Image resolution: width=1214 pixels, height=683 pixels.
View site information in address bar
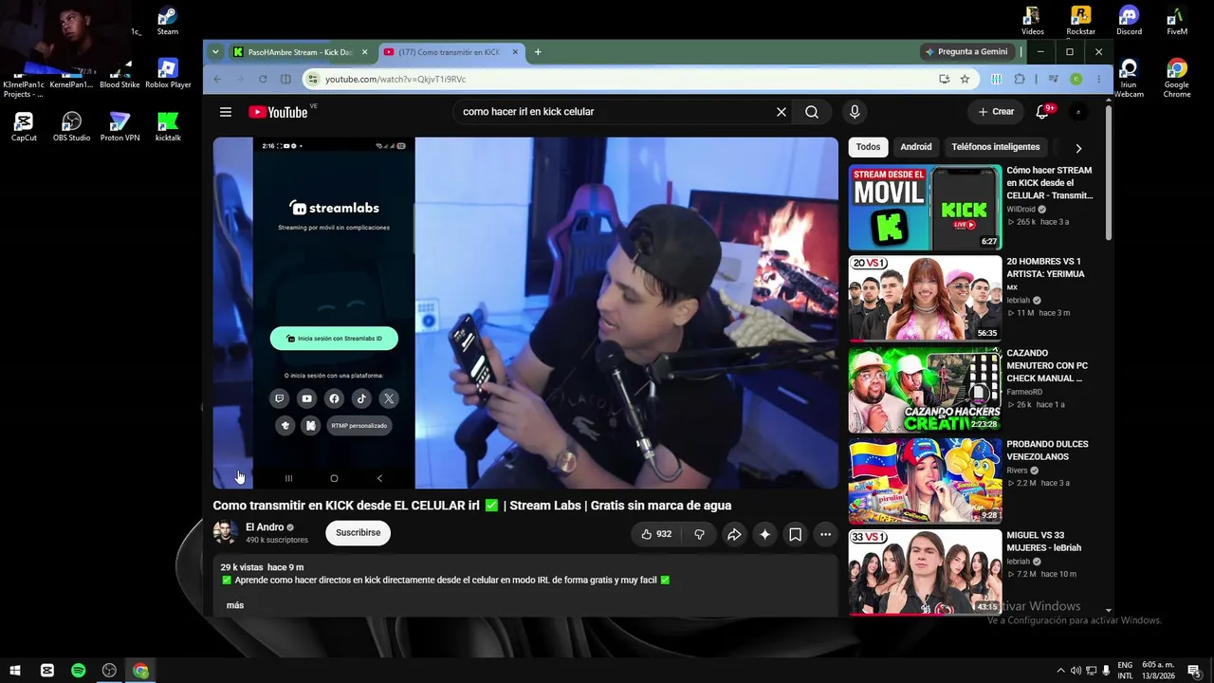pos(312,79)
